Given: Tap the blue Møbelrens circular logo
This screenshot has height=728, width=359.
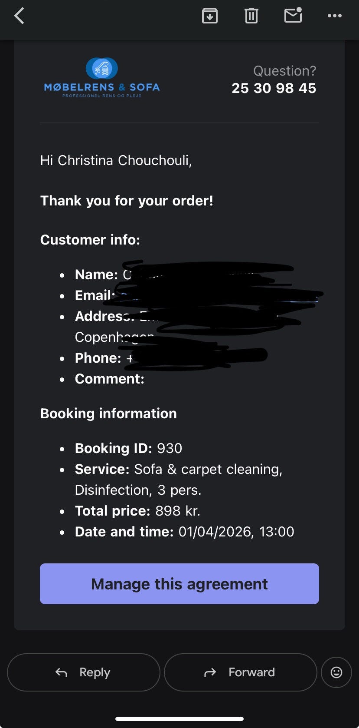Looking at the screenshot, I should pyautogui.click(x=102, y=68).
